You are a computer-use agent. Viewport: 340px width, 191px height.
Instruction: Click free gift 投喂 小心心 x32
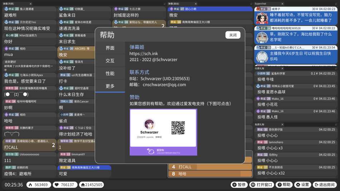pyautogui.click(x=296, y=171)
